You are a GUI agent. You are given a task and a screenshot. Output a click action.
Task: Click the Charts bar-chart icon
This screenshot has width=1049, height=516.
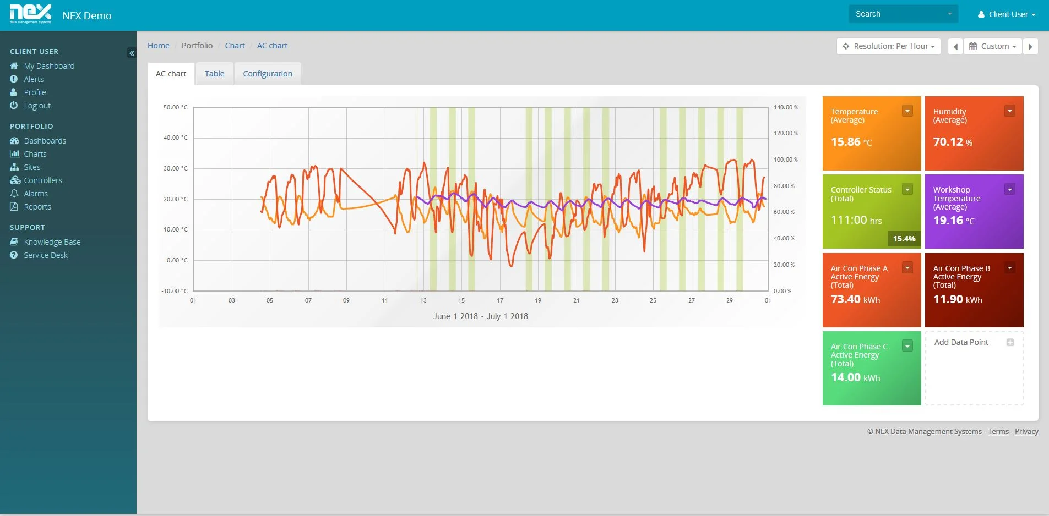pyautogui.click(x=14, y=153)
